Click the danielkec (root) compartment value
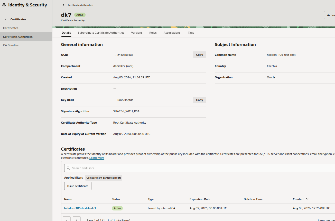This screenshot has width=335, height=221. 123,66
